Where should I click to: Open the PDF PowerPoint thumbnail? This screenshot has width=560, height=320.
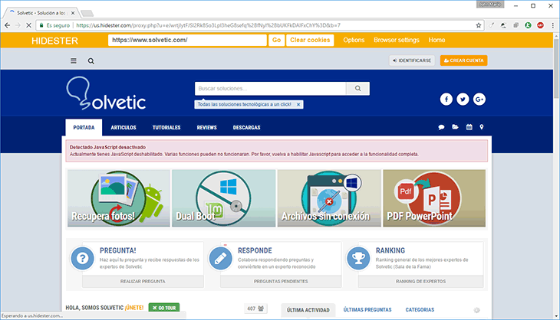(x=434, y=198)
